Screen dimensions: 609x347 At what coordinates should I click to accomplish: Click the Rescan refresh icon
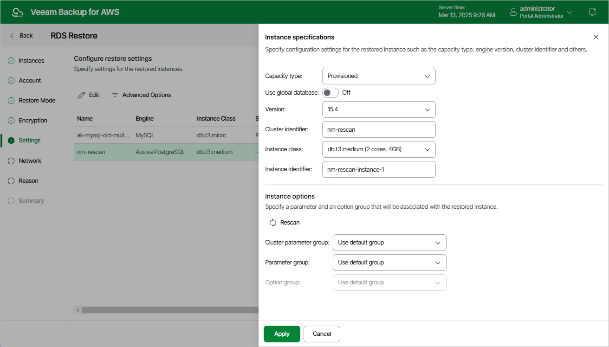click(273, 223)
